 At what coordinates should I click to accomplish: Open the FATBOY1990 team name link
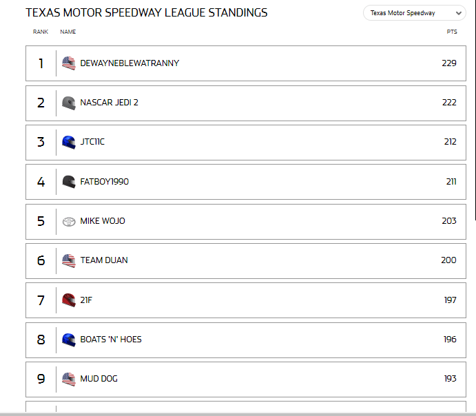coord(105,181)
